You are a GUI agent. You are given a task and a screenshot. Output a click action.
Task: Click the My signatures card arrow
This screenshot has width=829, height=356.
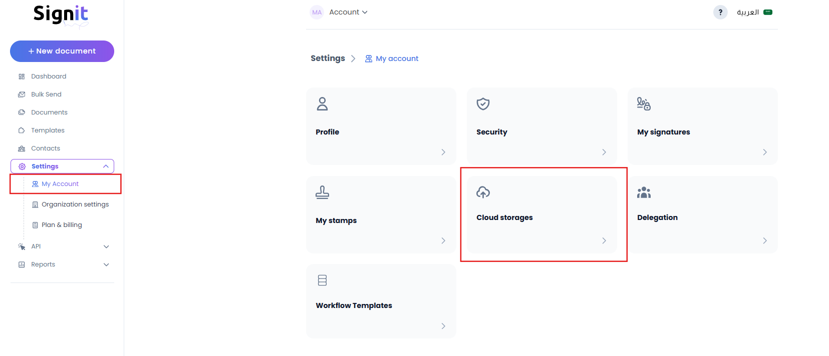tap(765, 152)
